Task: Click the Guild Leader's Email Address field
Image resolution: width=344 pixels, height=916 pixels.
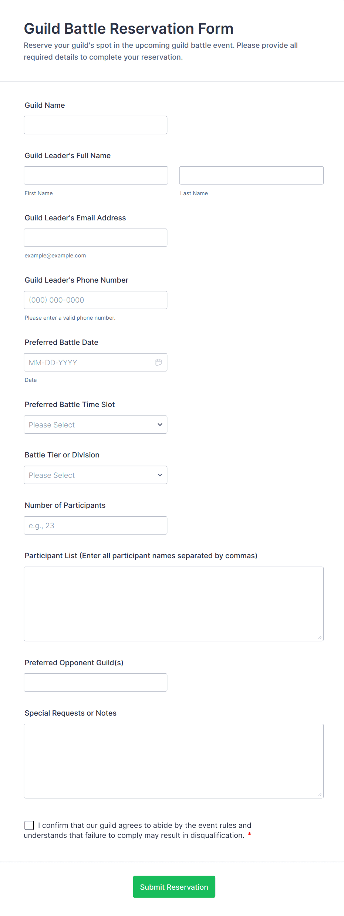Action: tap(95, 238)
